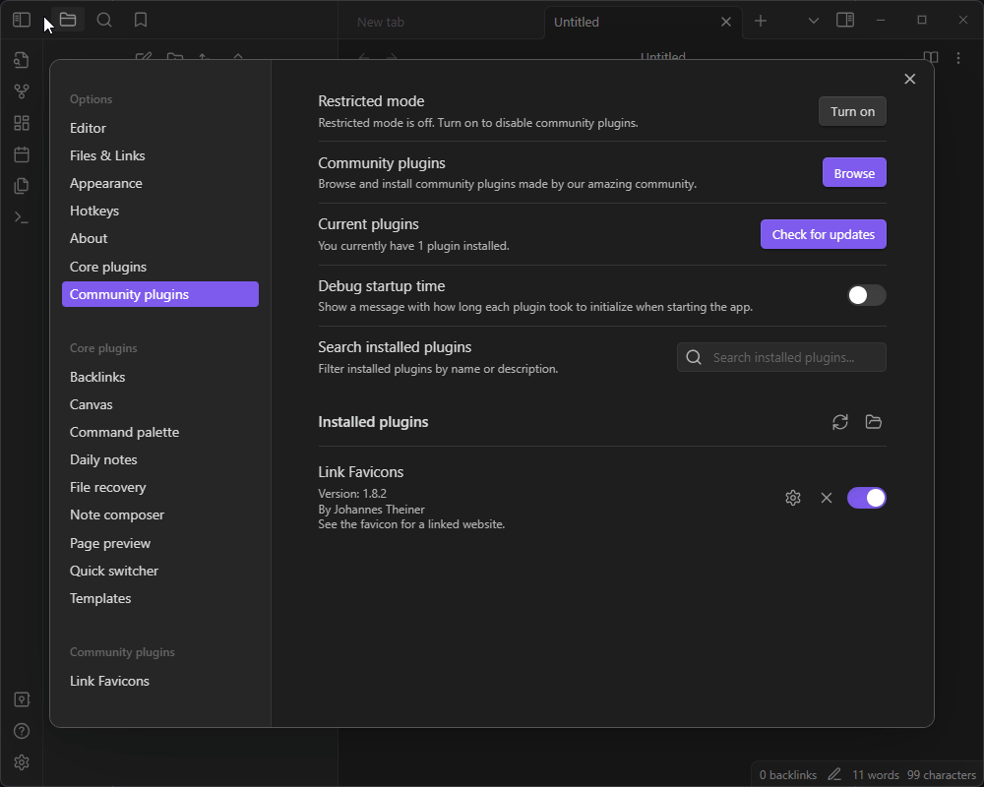Enable Debug startup time
This screenshot has width=984, height=787.
click(866, 295)
